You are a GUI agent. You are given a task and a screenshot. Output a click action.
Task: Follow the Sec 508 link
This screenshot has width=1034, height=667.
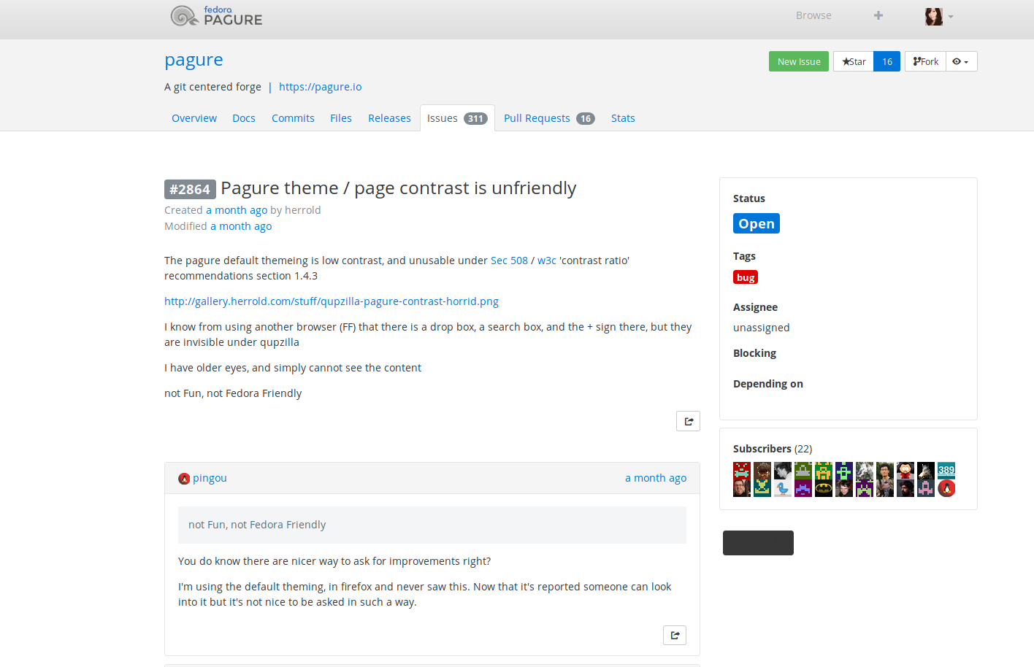(x=509, y=261)
